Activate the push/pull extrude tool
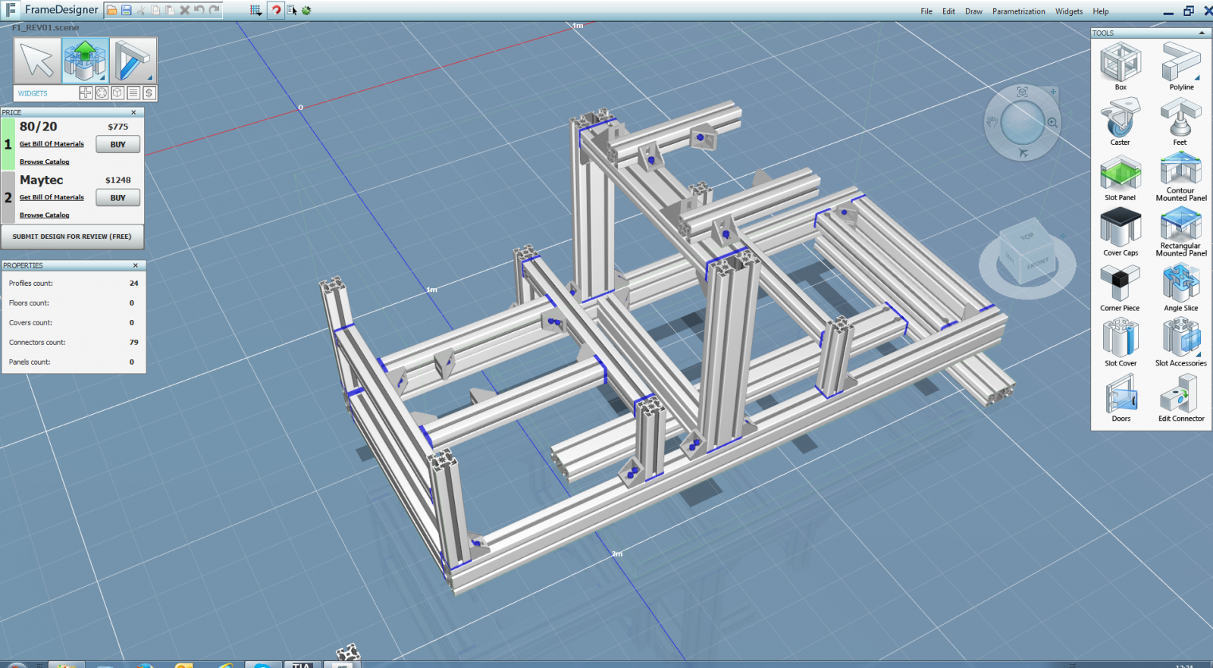The height and width of the screenshot is (668, 1213). coord(85,61)
